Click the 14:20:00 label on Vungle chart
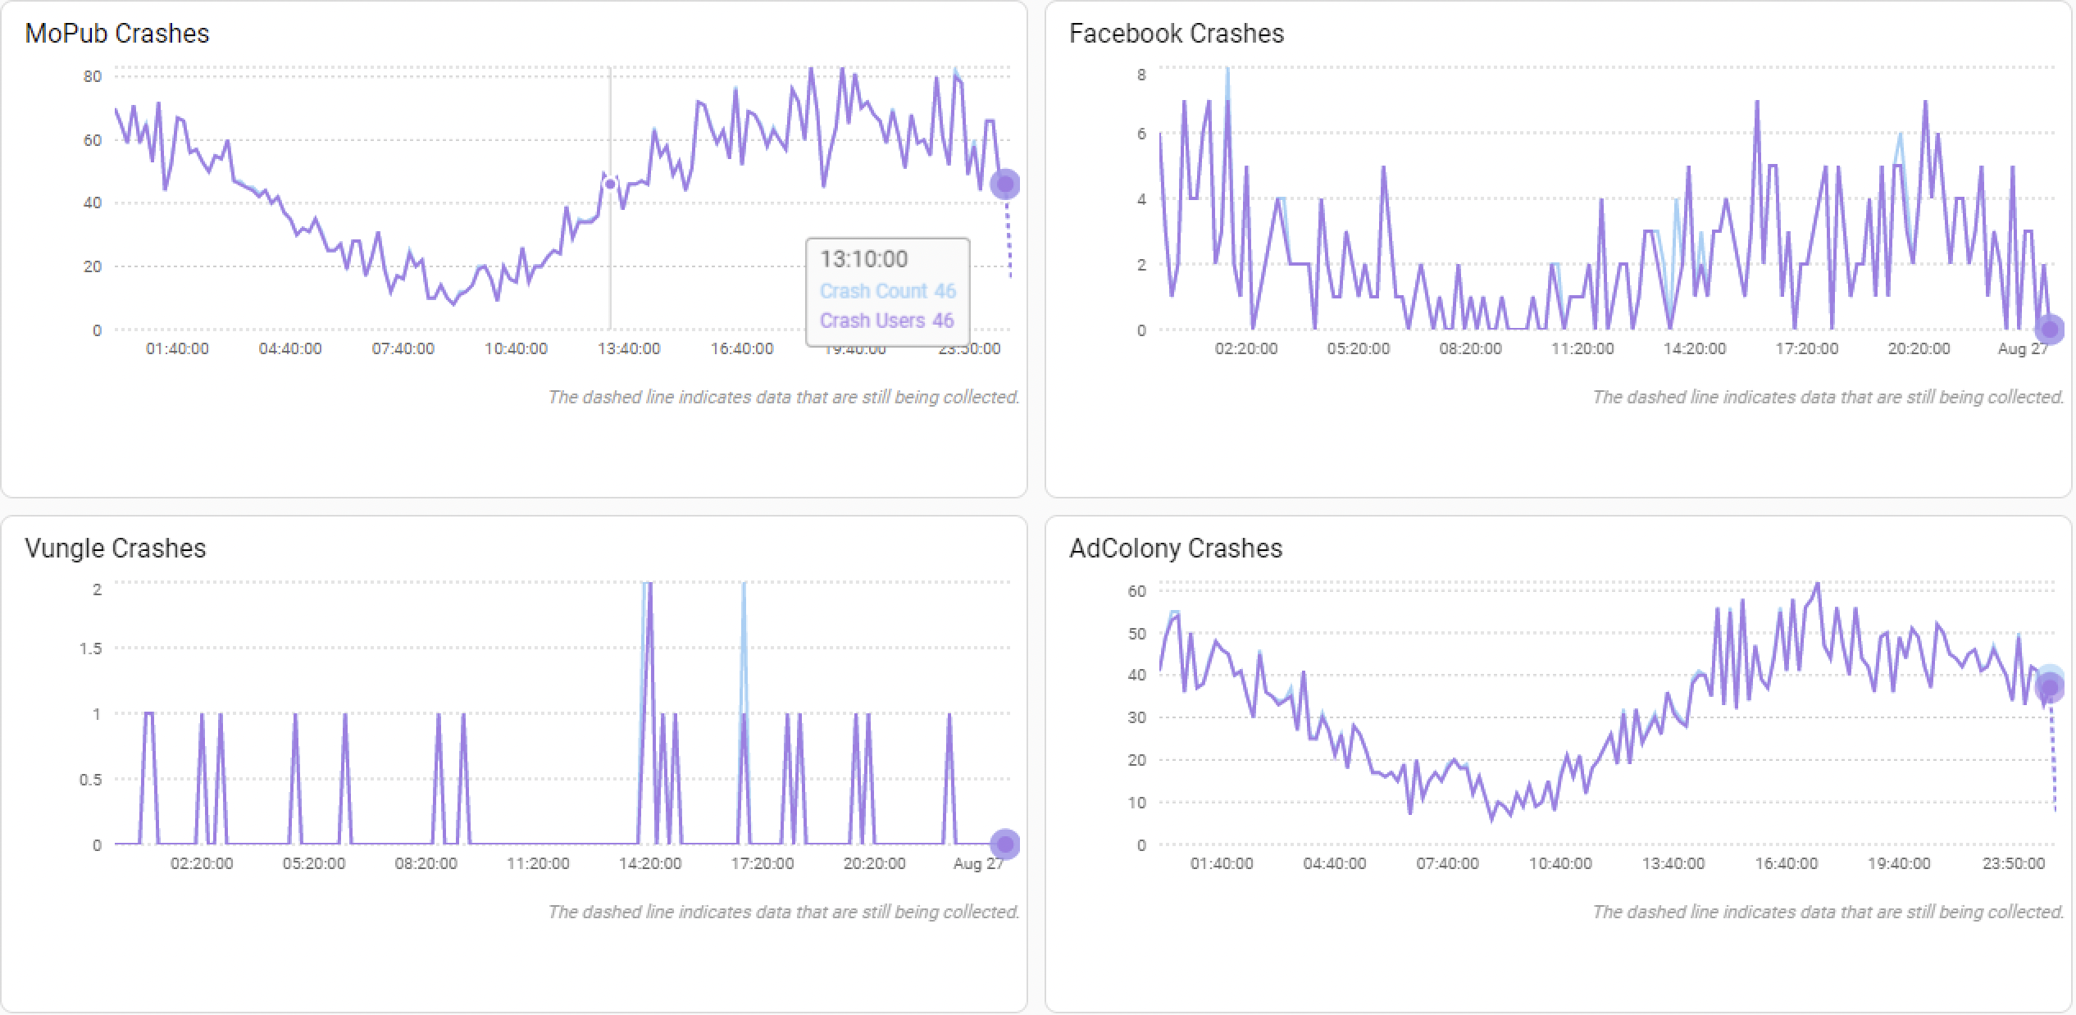 point(650,864)
